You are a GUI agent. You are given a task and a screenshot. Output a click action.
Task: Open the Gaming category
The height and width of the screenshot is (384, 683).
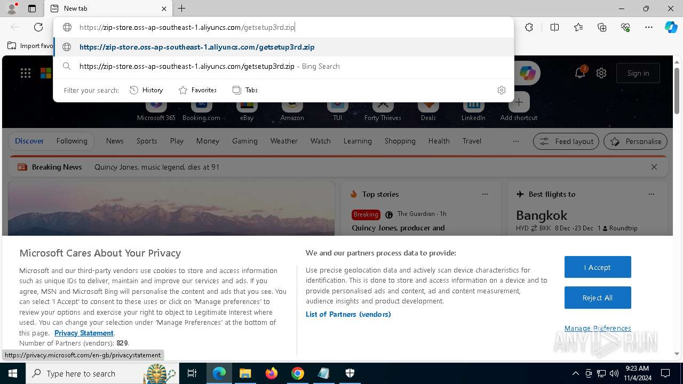tap(245, 141)
